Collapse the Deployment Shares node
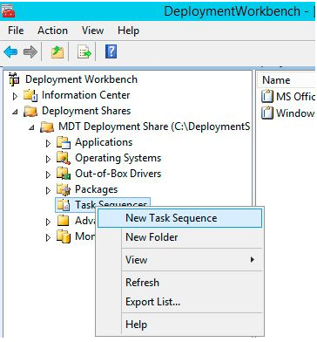The image size is (317, 342). (x=15, y=112)
